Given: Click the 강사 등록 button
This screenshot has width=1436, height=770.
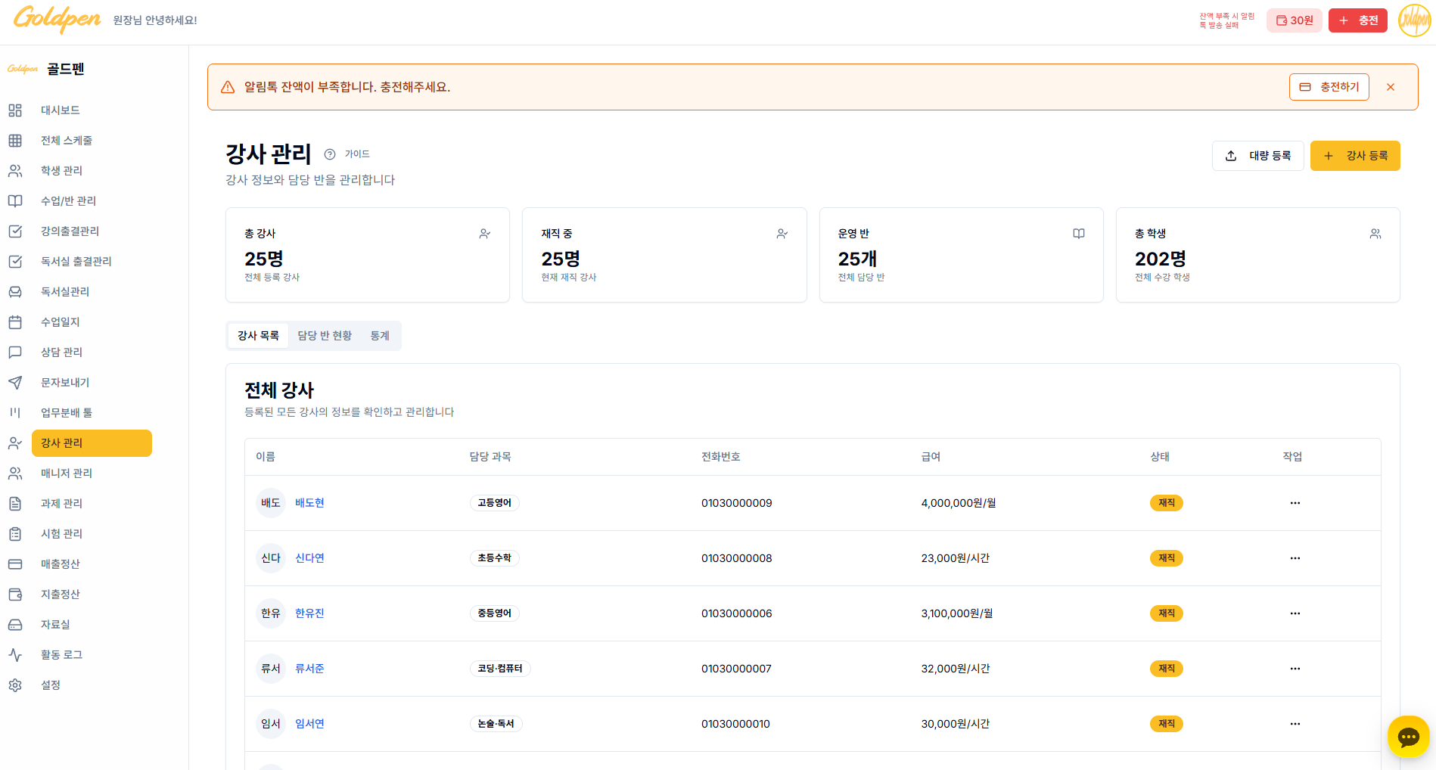Looking at the screenshot, I should [1355, 156].
